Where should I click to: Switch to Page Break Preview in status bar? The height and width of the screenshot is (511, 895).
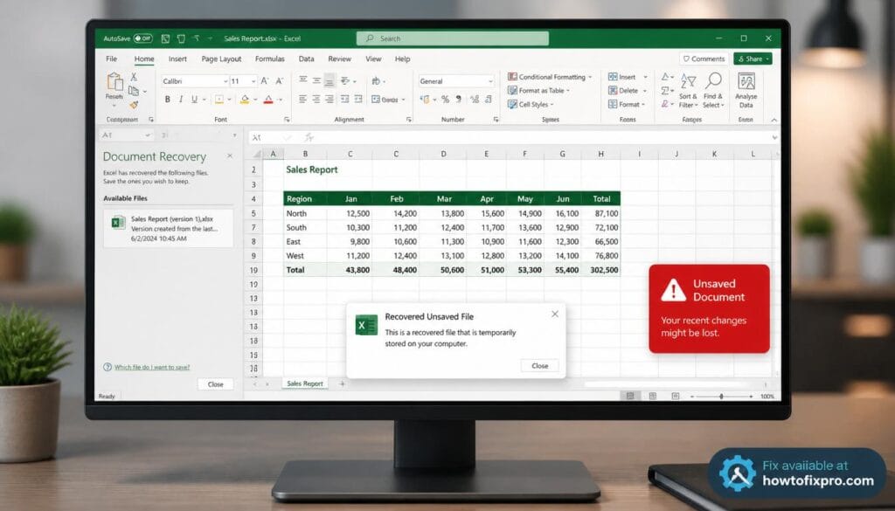tap(676, 396)
